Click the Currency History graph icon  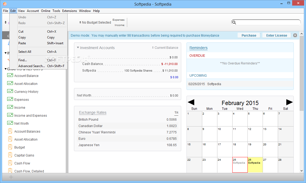[x=10, y=91]
